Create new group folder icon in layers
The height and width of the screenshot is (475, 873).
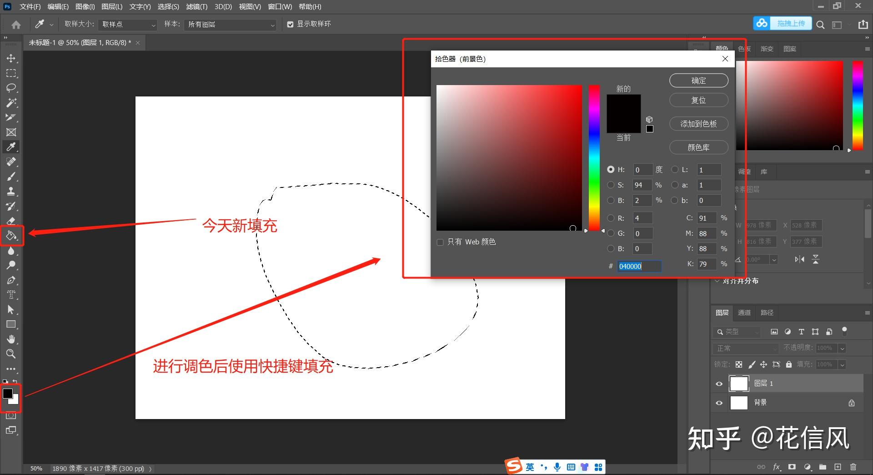pos(823,467)
